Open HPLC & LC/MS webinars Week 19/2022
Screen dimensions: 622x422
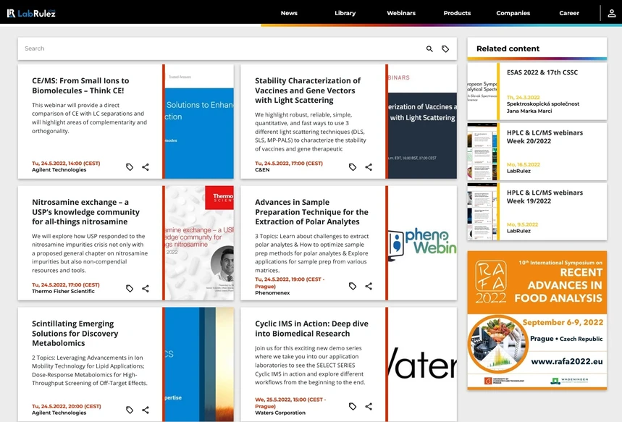click(537, 211)
